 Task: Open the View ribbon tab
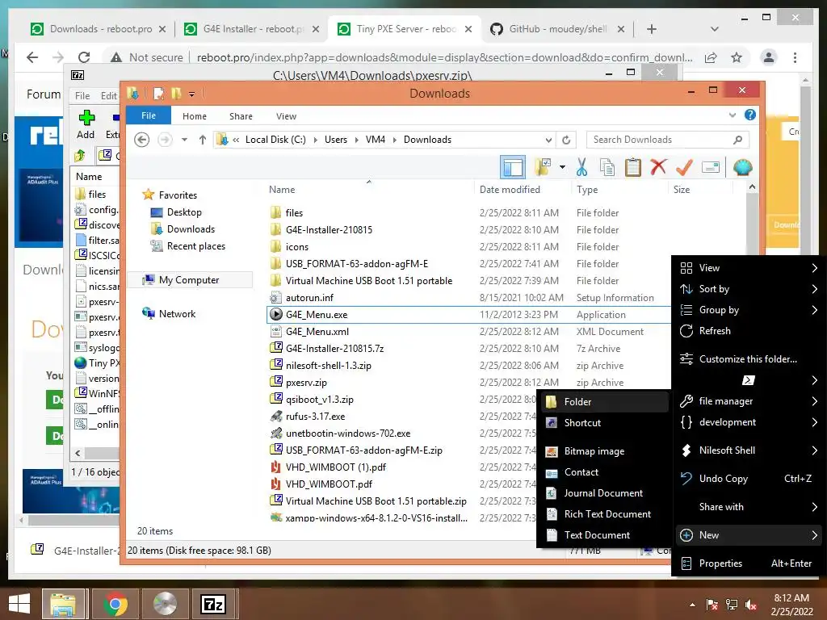pos(286,116)
